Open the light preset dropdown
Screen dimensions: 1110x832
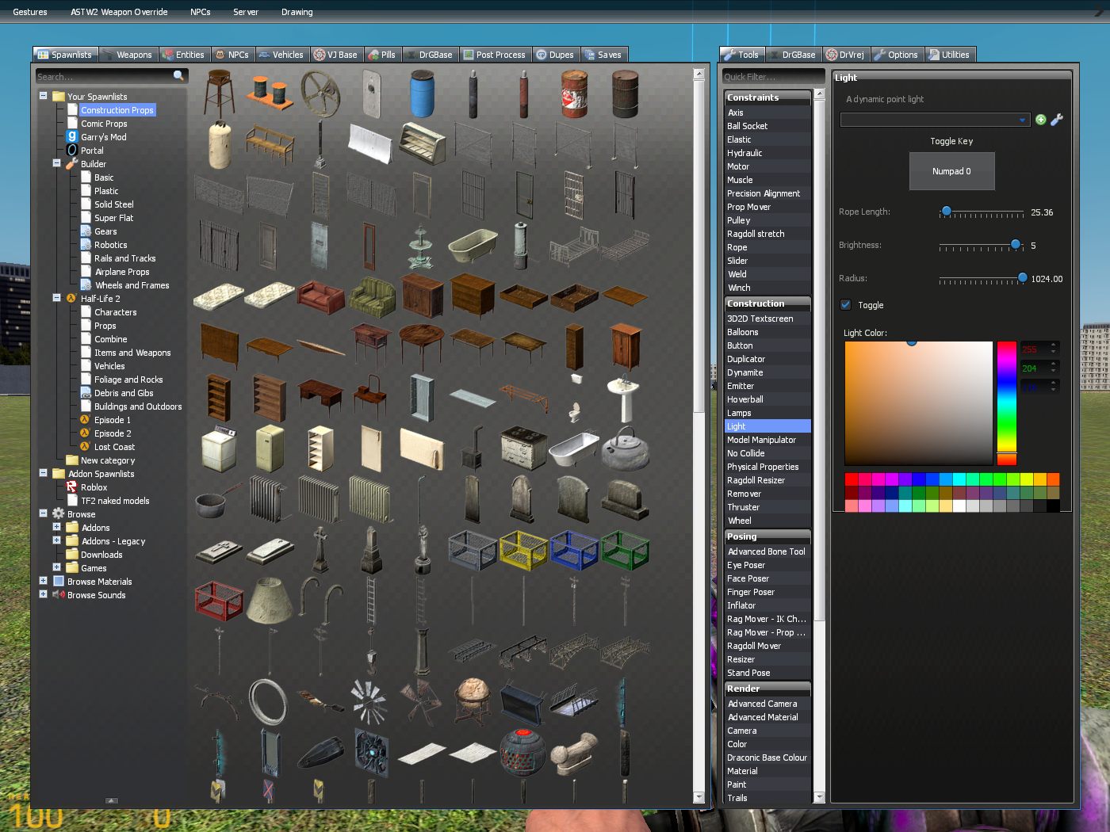[935, 120]
